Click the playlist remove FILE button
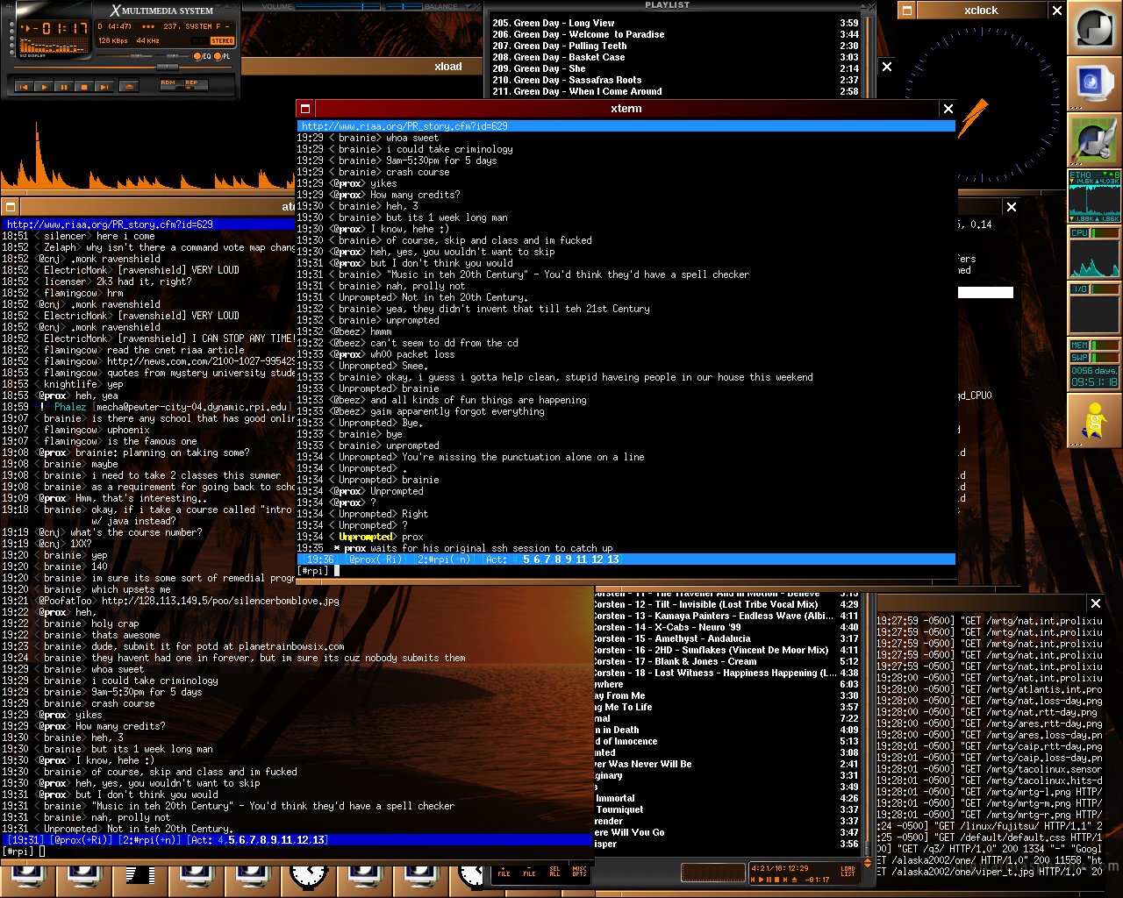This screenshot has height=898, width=1123. [530, 871]
